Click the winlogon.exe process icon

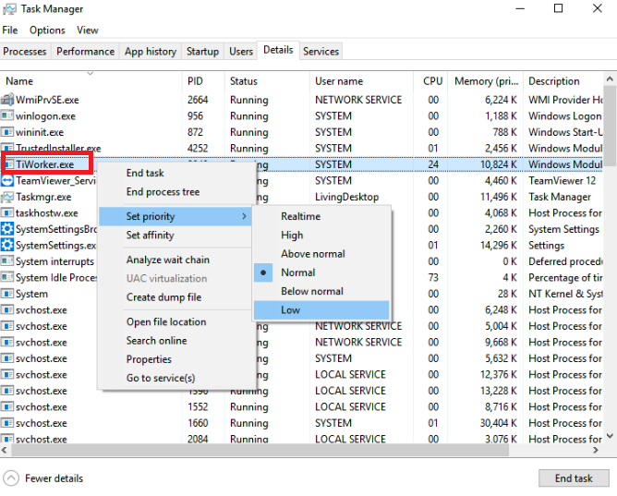(x=7, y=116)
